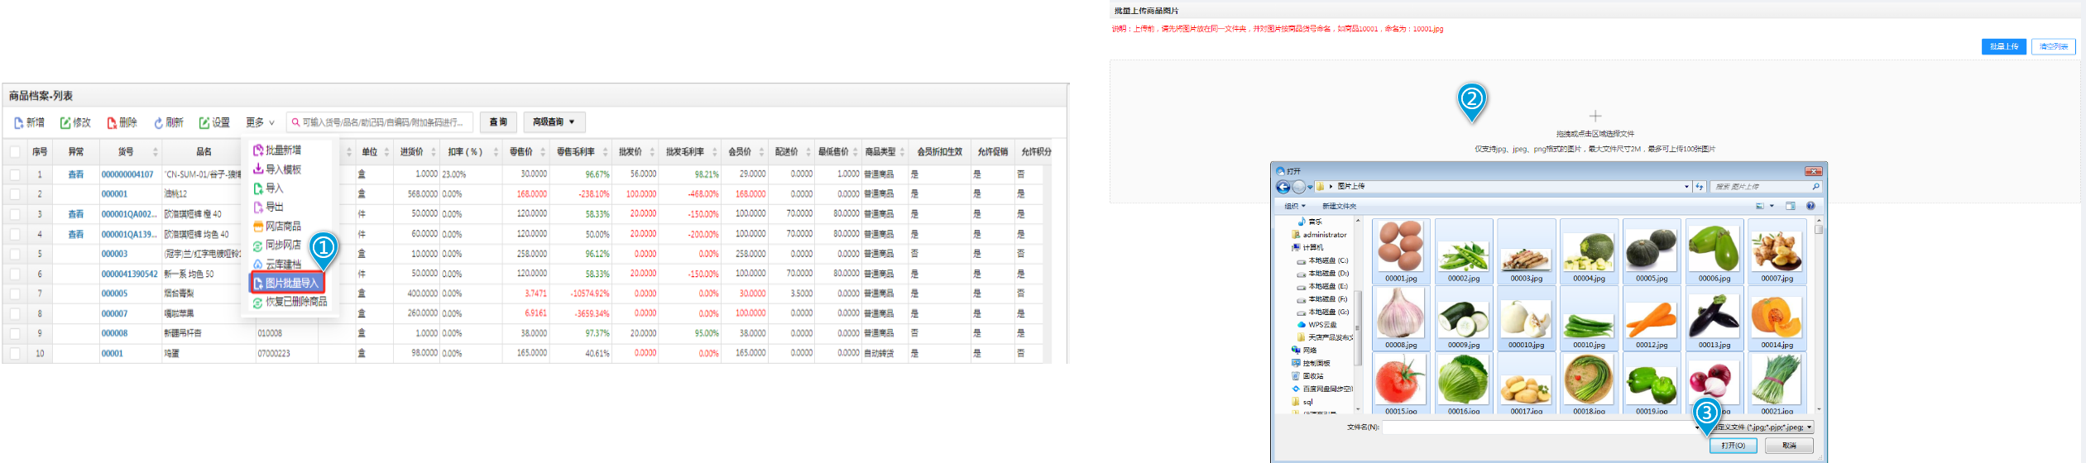Click the 图片批量导入 menu item icon
Screen dimensions: 2086x463
[x=258, y=284]
